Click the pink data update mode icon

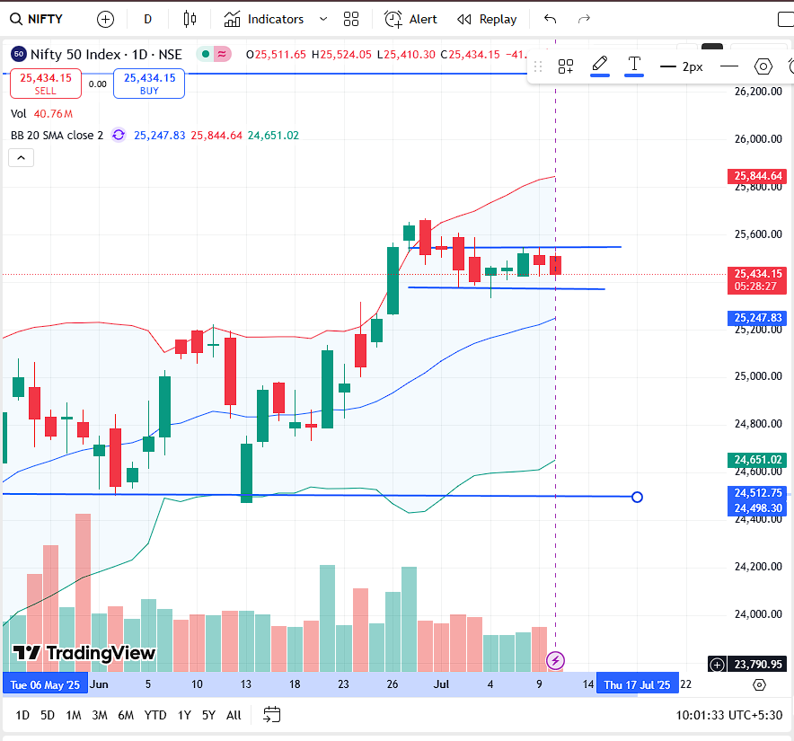click(x=222, y=54)
